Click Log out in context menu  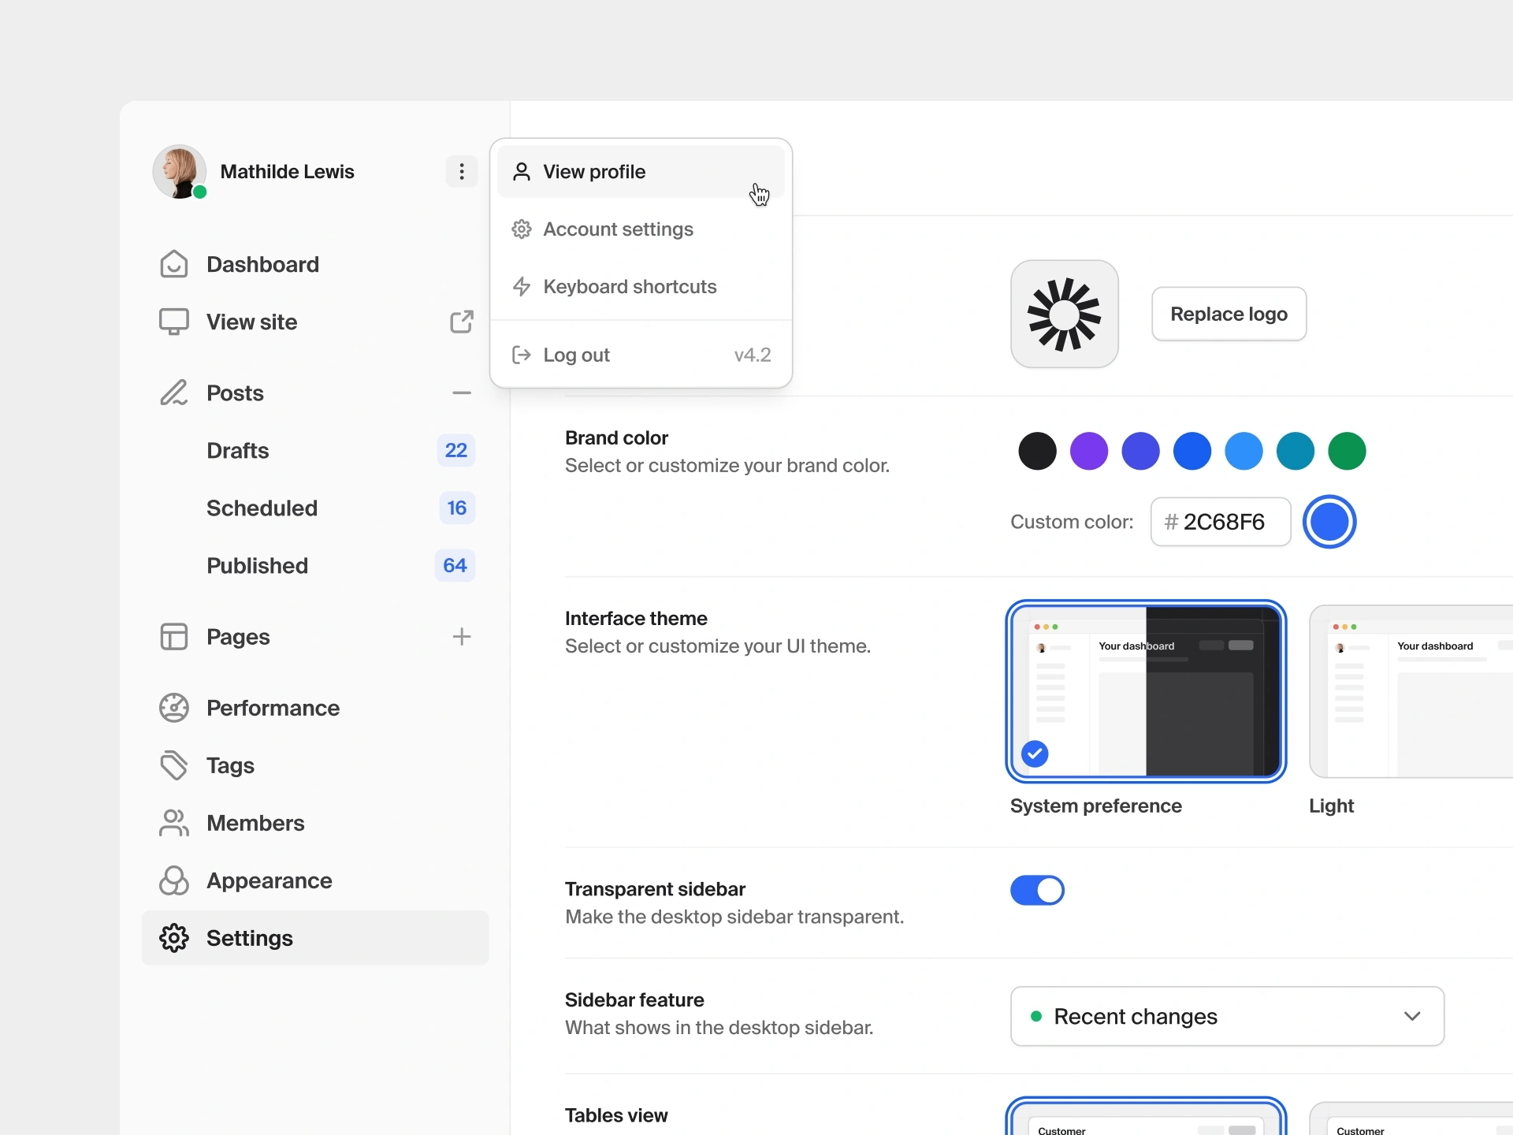tap(578, 353)
